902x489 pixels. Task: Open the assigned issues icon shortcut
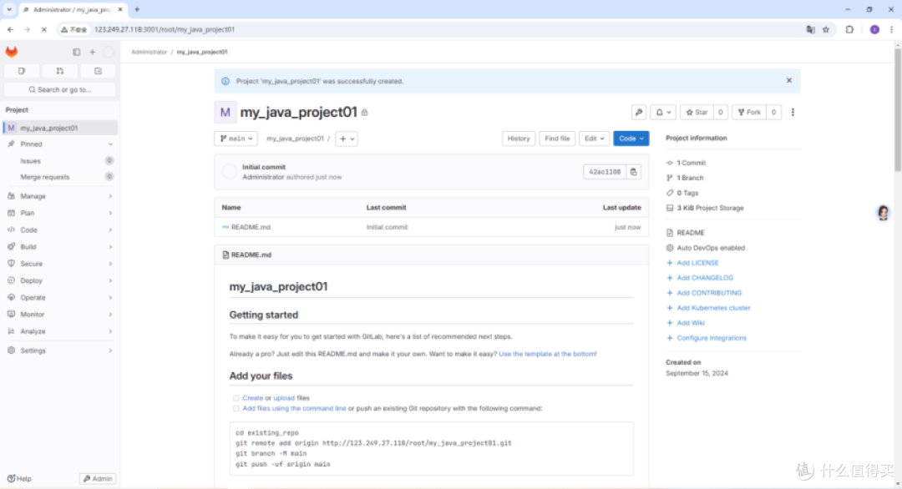click(22, 71)
